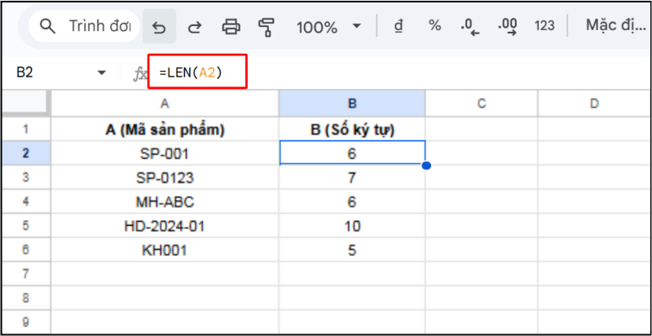
Task: Click cell containing HD-2024-01
Action: pyautogui.click(x=165, y=226)
